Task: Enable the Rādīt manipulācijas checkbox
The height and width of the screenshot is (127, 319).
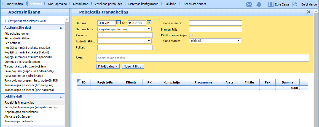Action: [x=191, y=35]
